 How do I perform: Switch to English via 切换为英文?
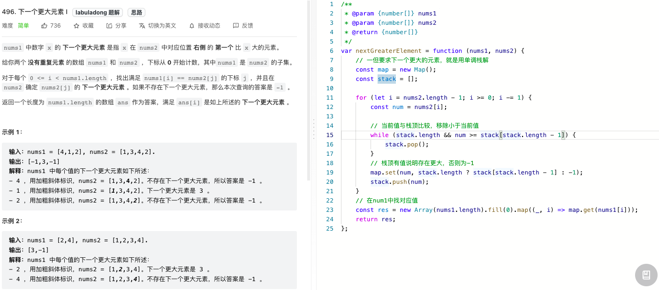162,26
